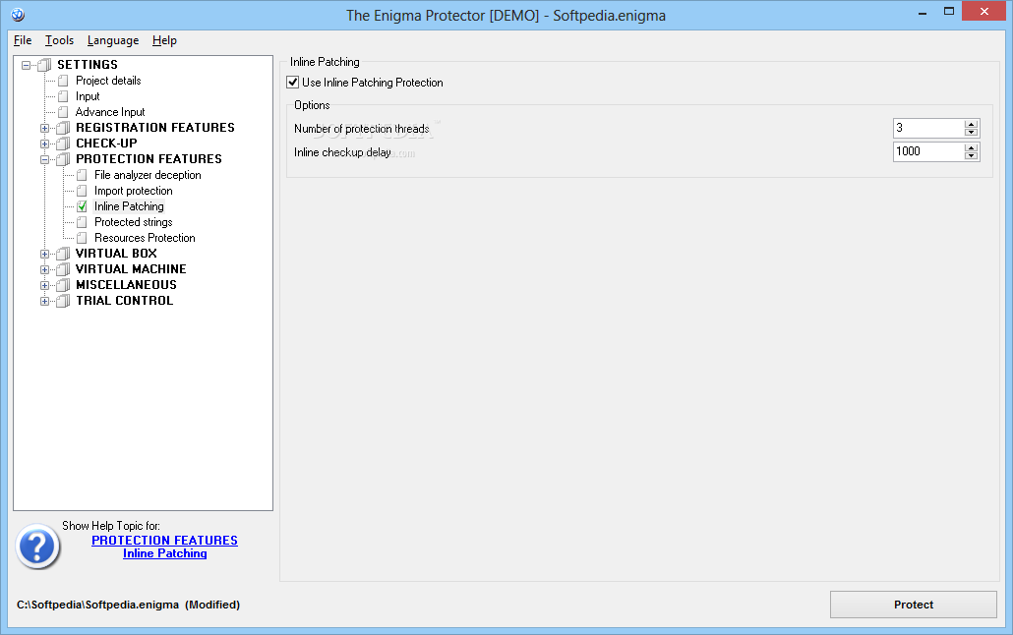The width and height of the screenshot is (1013, 635).
Task: Select the Input tree item
Action: [88, 96]
